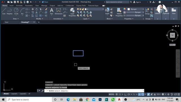The height and width of the screenshot is (102, 181).
Task: Expand the Draw panel
Action: (x=16, y=19)
